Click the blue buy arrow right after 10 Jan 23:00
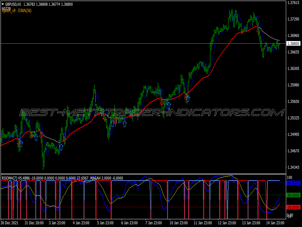This screenshot has width=302, height=227. coord(188,99)
